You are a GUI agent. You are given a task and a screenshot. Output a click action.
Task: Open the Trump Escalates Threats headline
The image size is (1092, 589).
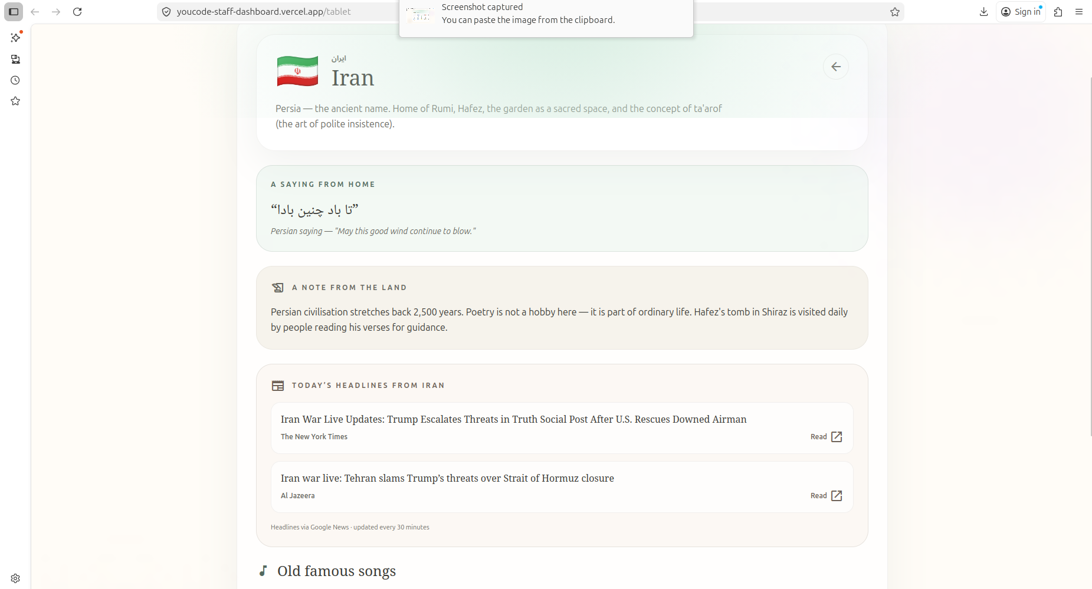[514, 419]
